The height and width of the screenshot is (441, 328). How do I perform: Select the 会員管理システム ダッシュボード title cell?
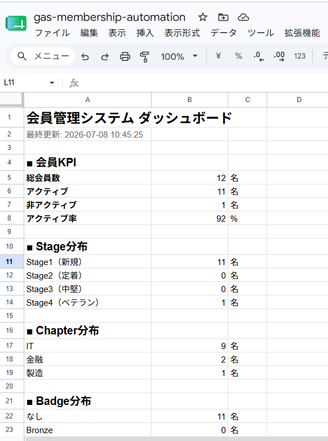tap(88, 117)
